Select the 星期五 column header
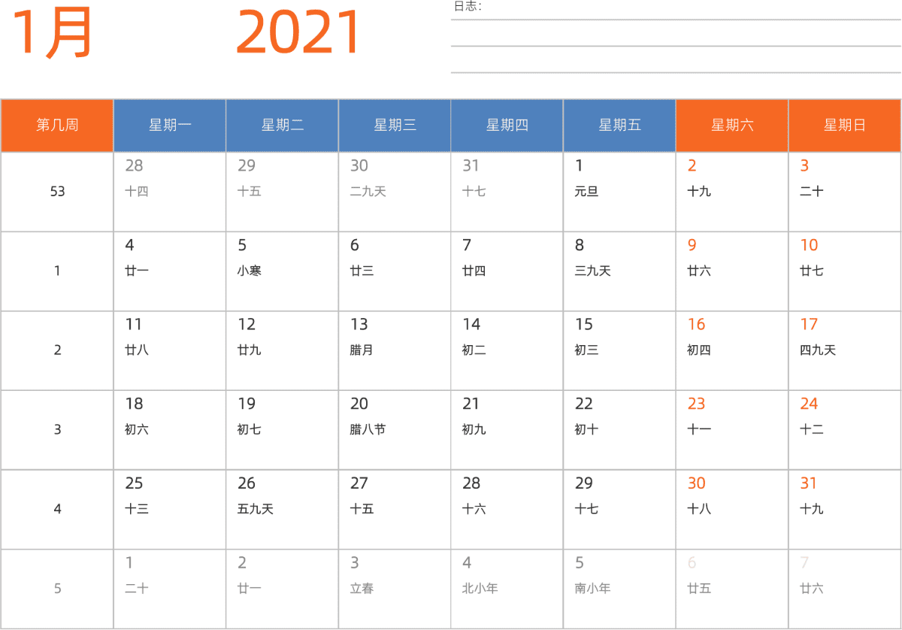 click(x=619, y=126)
